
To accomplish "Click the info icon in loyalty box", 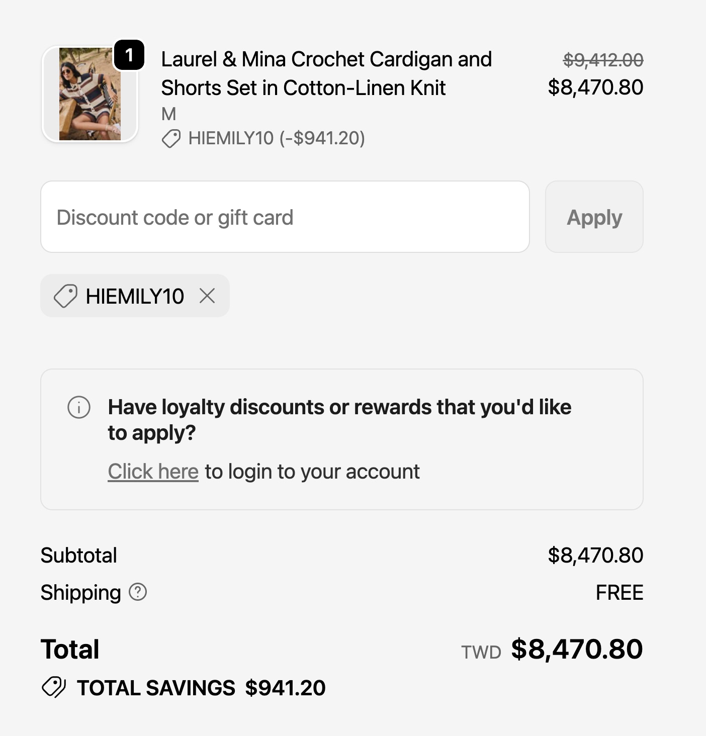I will point(79,407).
